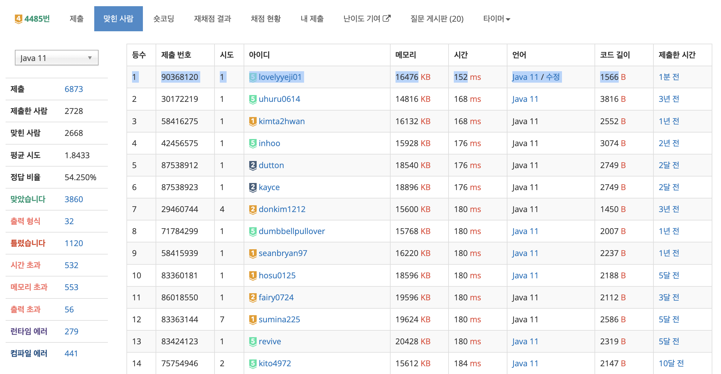Click the tier badge next to lovelyyeji01
Screen dimensions: 721x374
click(253, 77)
